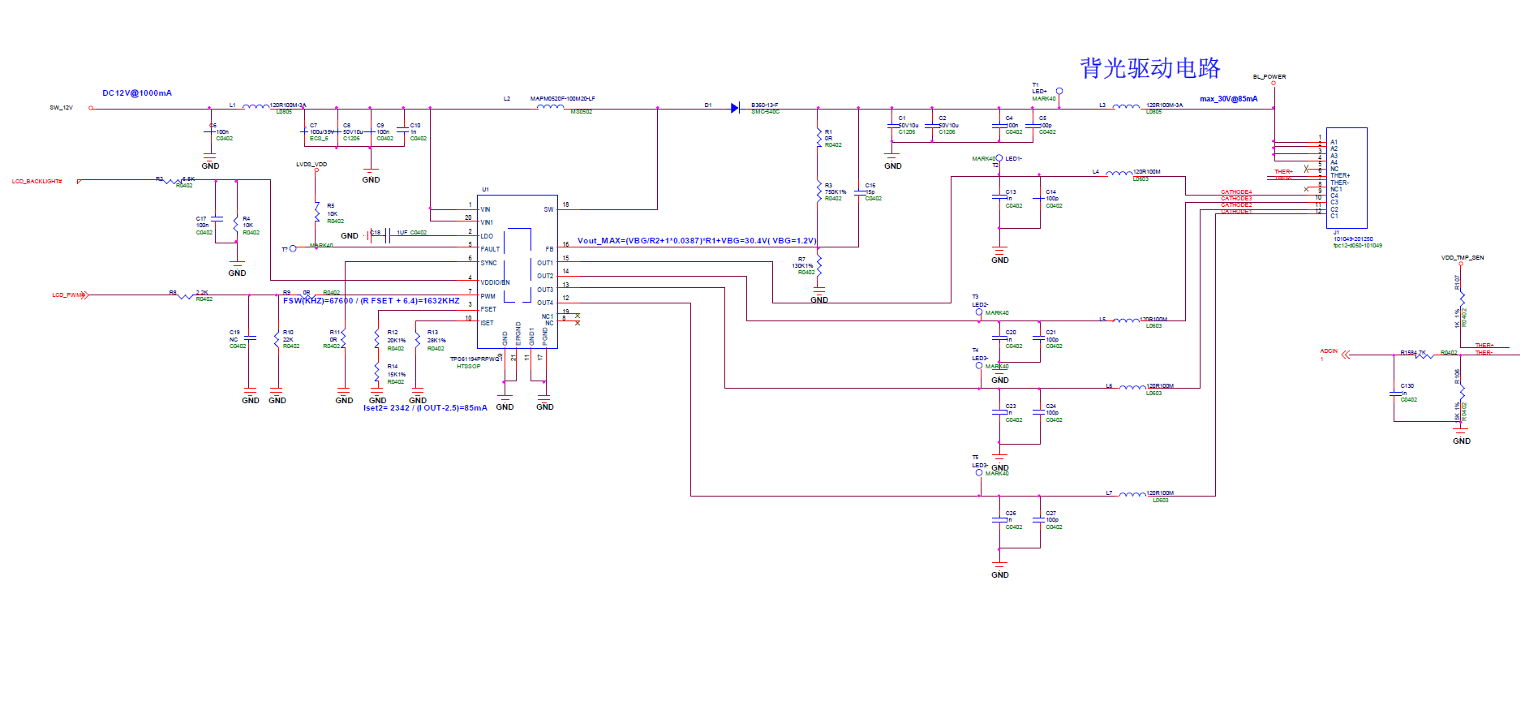Viewport: 1525px width, 701px height.
Task: Click the J1 connector body
Action: 1347,178
